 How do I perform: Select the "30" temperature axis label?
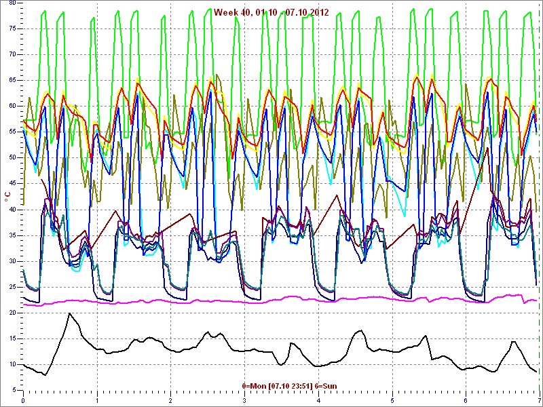[x=12, y=261]
